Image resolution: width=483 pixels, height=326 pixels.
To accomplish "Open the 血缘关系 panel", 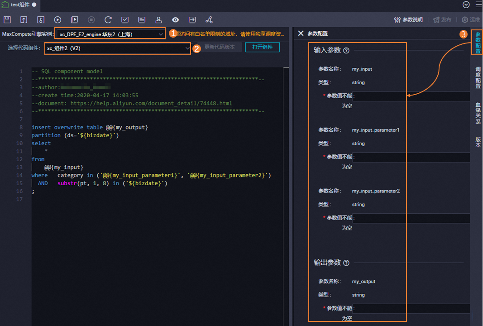I will [477, 112].
